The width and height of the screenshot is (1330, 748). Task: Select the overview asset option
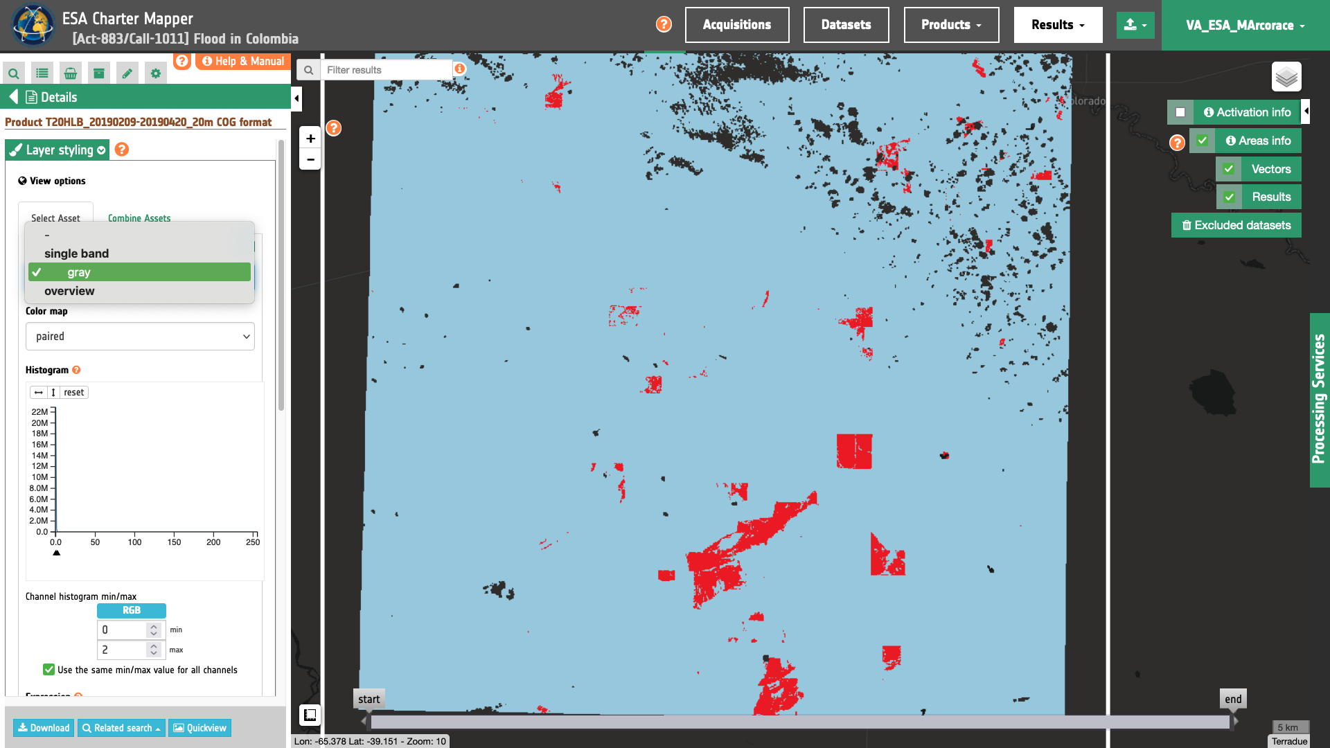click(139, 291)
